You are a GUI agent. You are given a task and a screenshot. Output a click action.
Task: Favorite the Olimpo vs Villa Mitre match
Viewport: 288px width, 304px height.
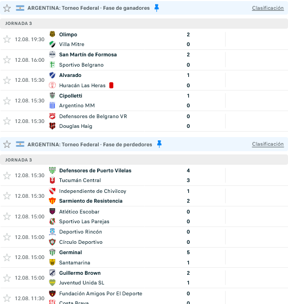tap(7, 39)
